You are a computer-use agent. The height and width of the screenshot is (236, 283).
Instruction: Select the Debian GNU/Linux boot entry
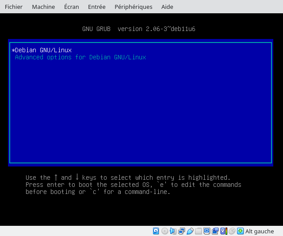[x=43, y=50]
